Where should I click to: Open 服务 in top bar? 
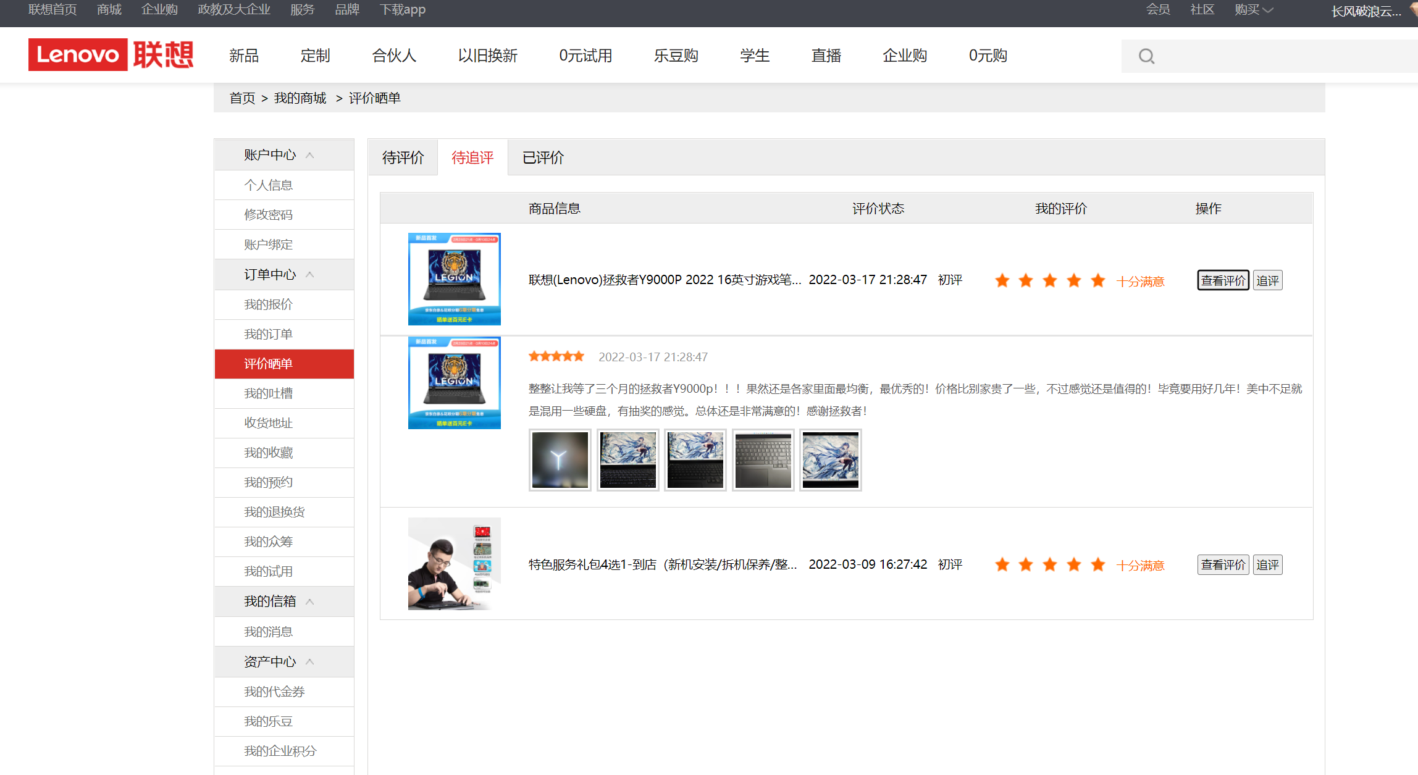coord(303,9)
